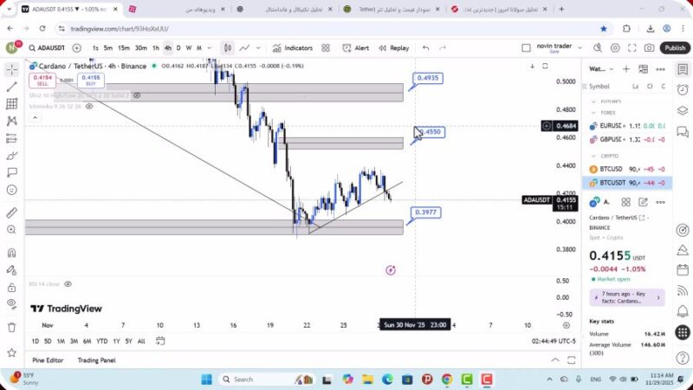Enter fullscreen mode for the chart
This screenshot has width=693, height=390.
[x=630, y=49]
